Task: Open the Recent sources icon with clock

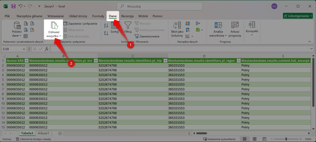Action: (32, 24)
